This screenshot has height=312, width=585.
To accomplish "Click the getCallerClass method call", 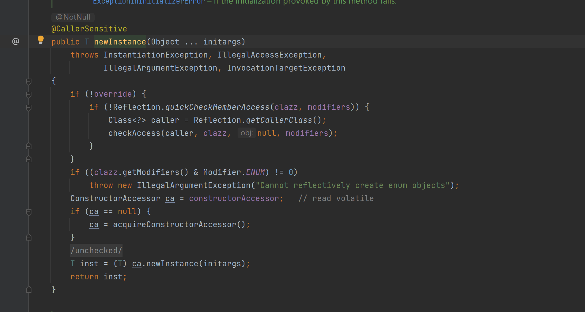I will point(279,120).
